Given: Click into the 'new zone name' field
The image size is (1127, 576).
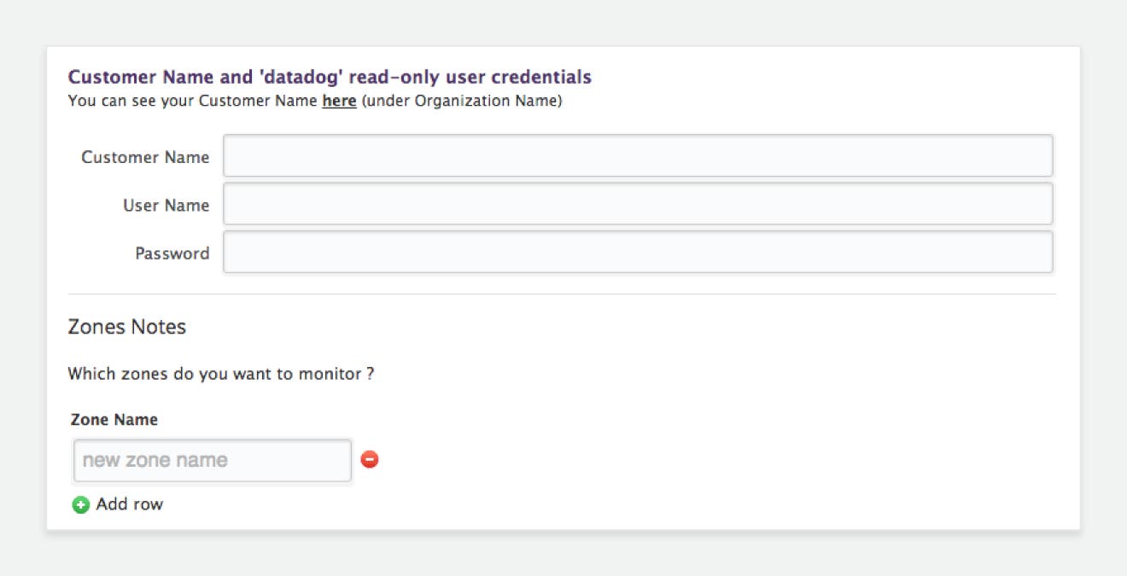Looking at the screenshot, I should click(x=212, y=461).
